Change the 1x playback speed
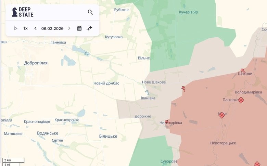Image resolution: width=267 pixels, height=166 pixels. coord(25,28)
